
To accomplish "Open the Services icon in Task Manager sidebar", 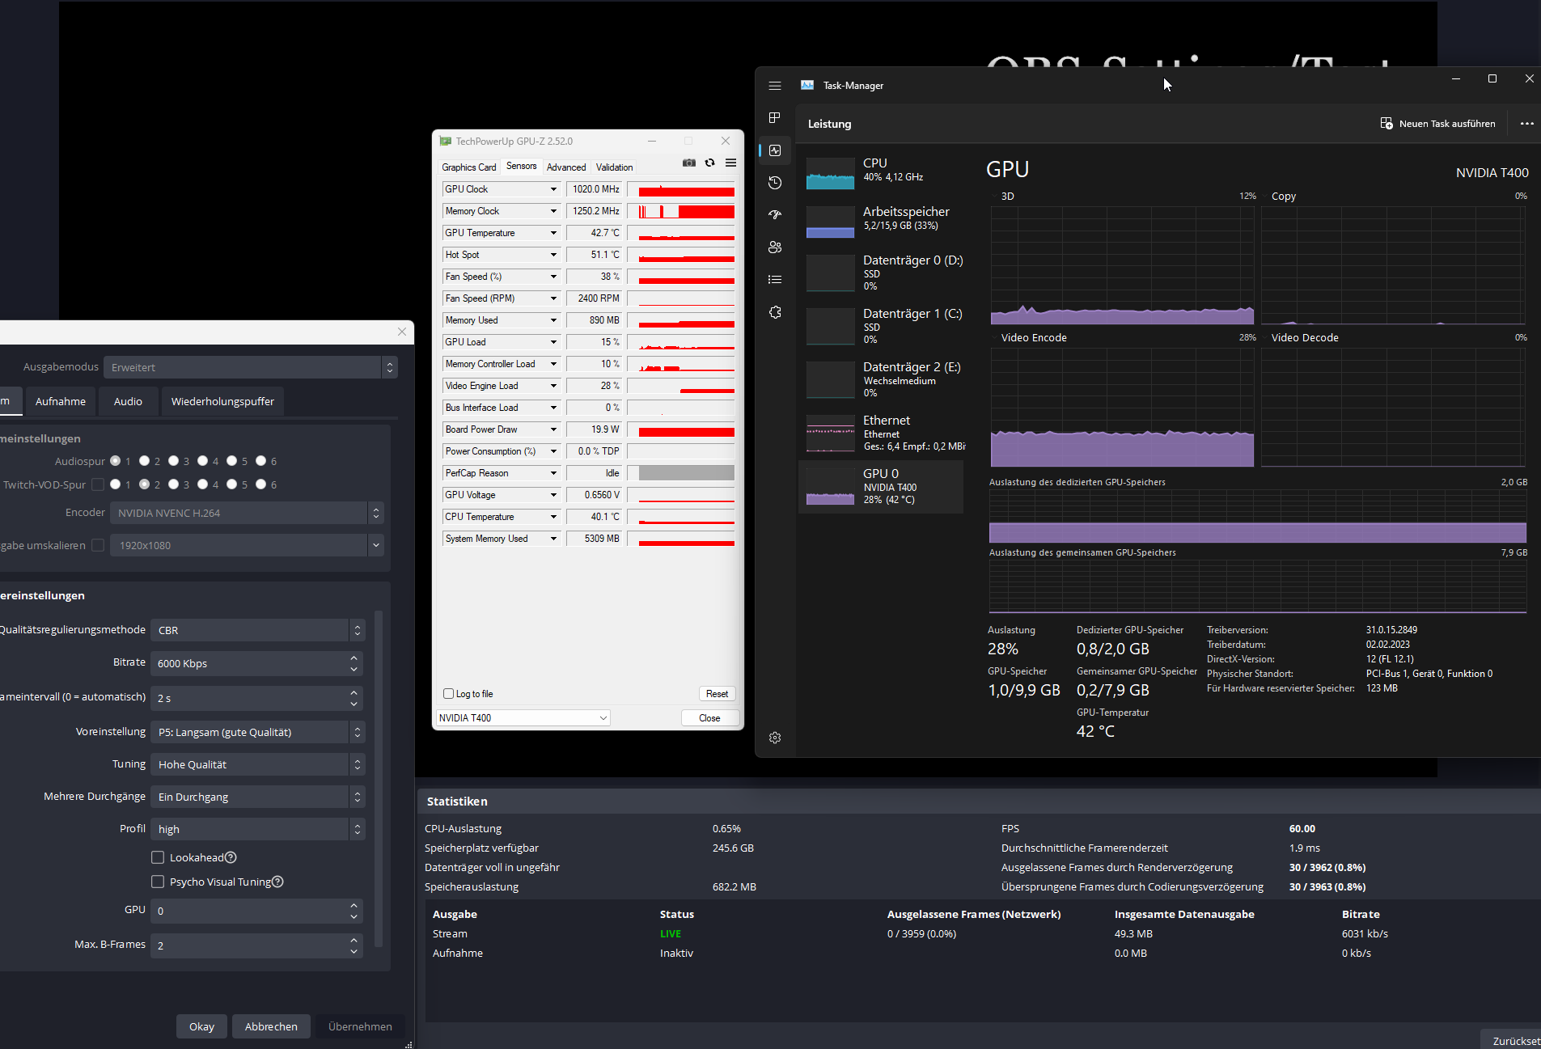I will (775, 312).
